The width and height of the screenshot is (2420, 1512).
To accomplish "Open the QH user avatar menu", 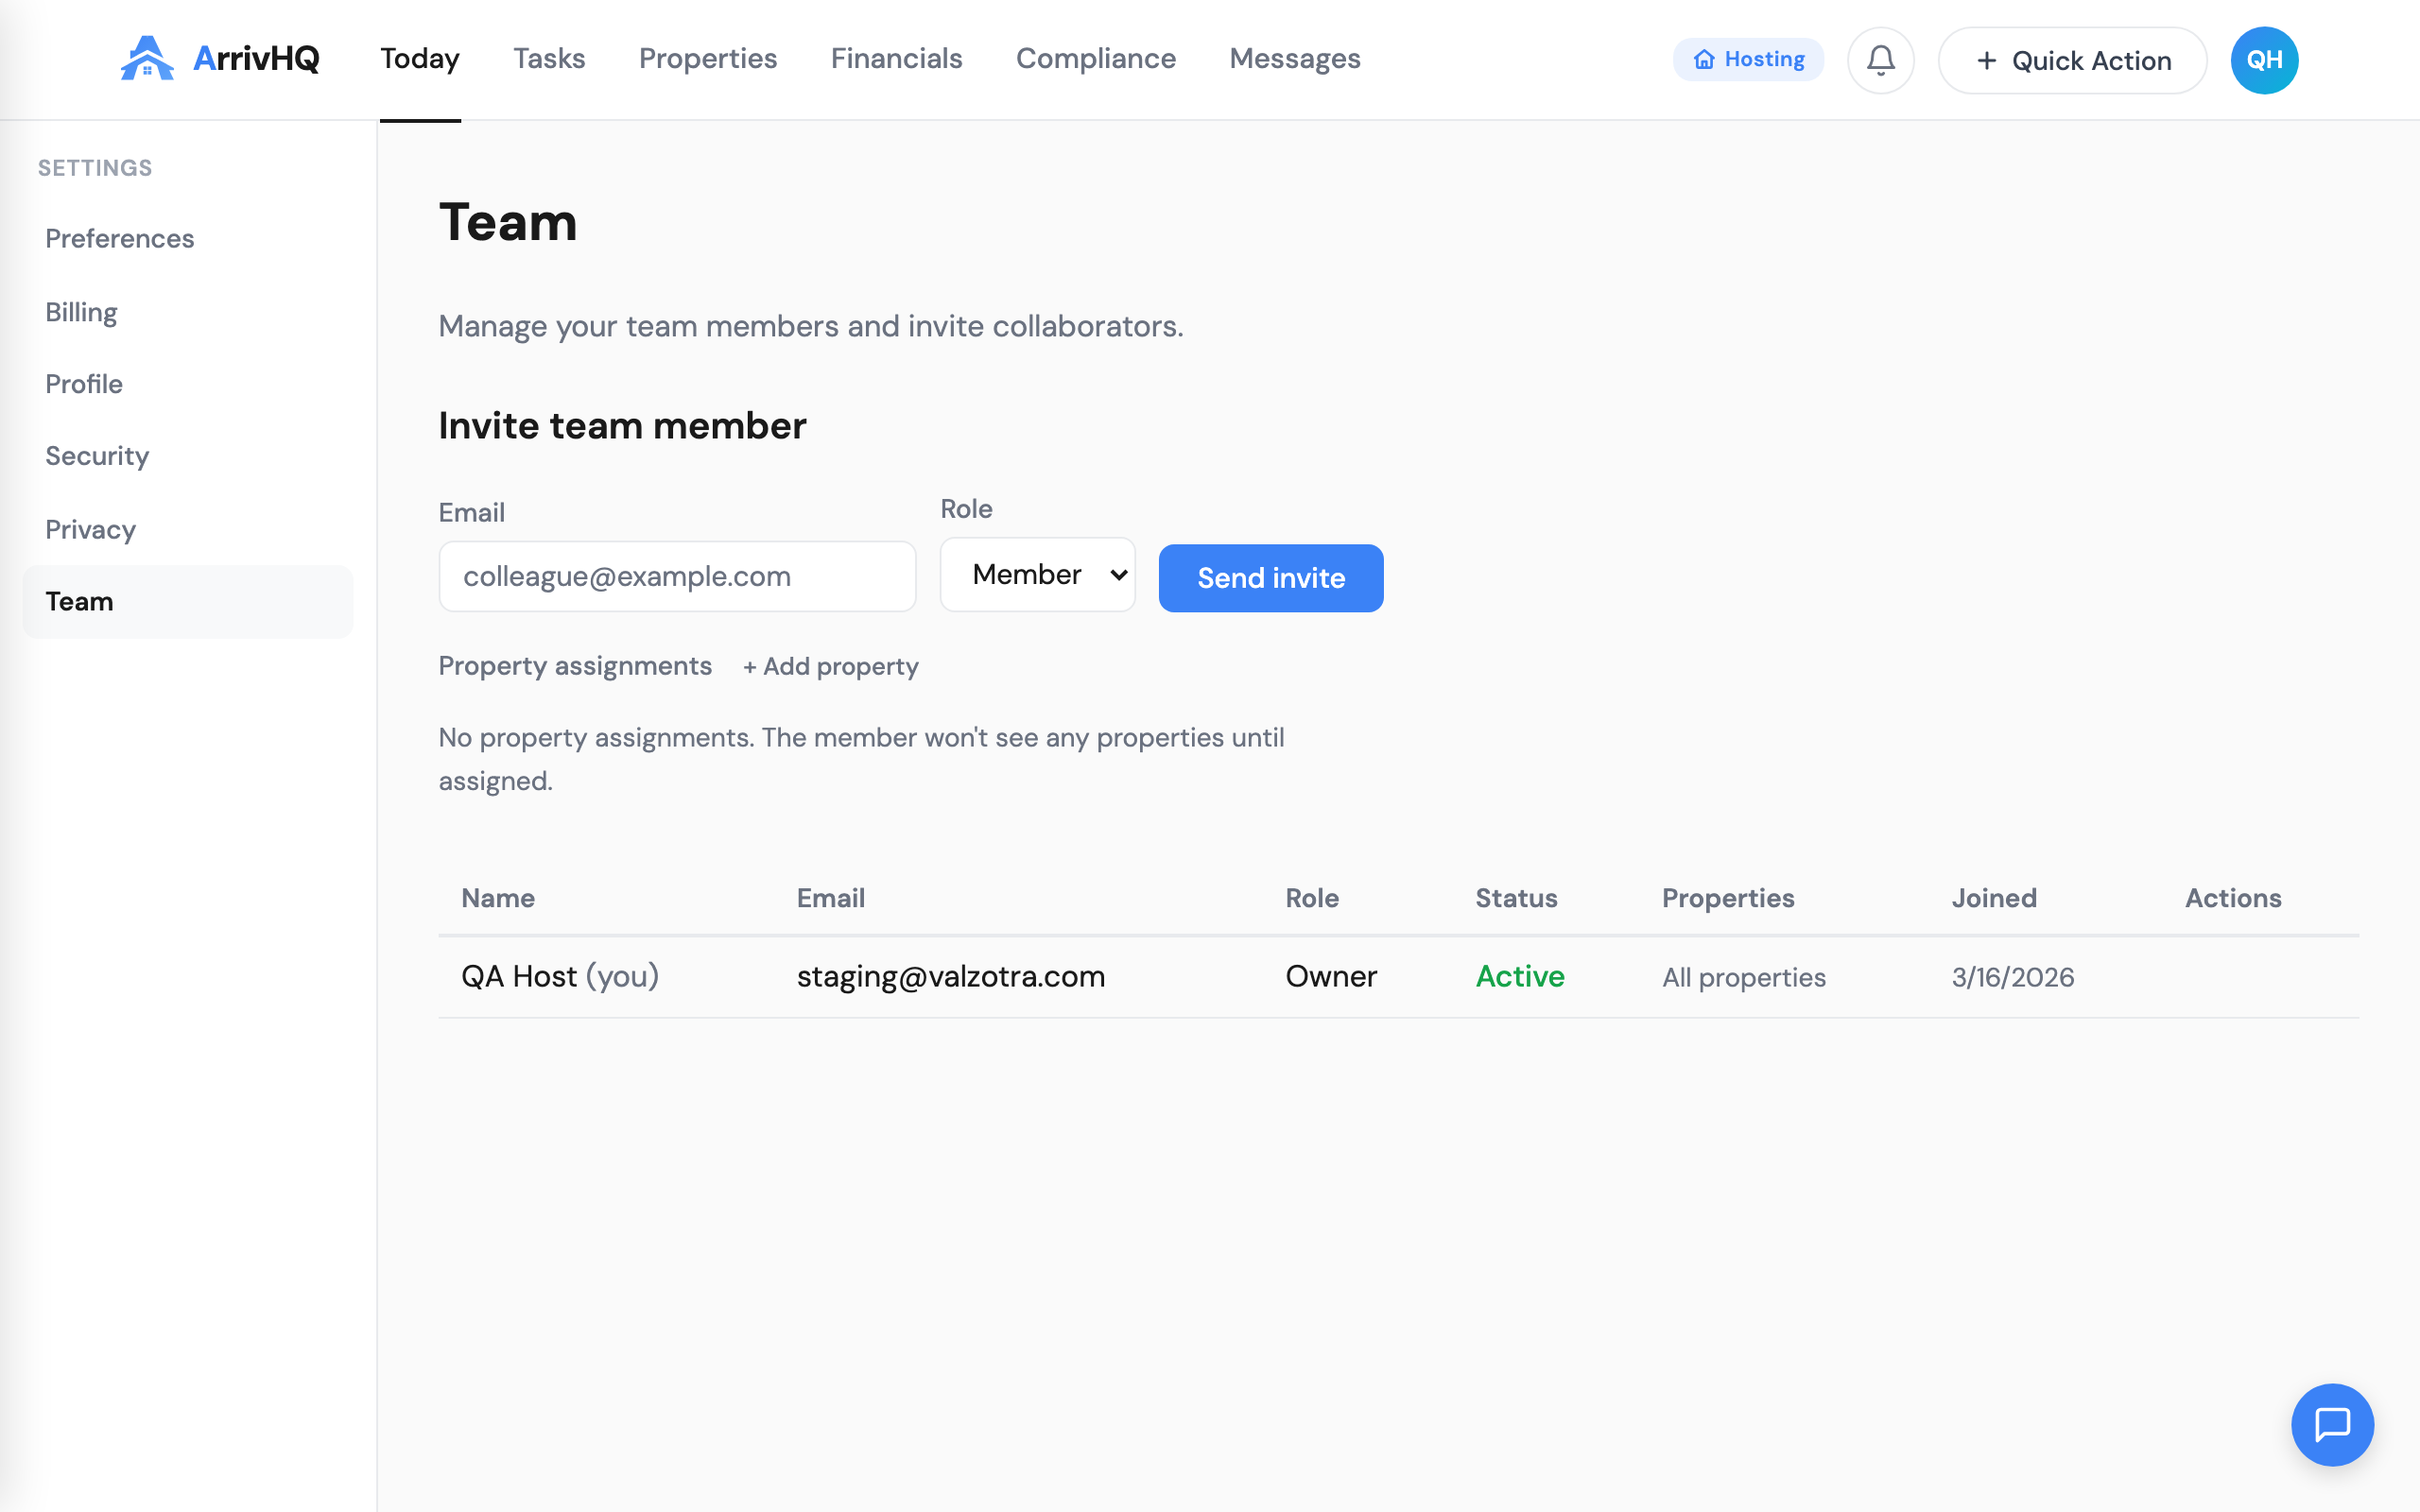I will [2264, 60].
